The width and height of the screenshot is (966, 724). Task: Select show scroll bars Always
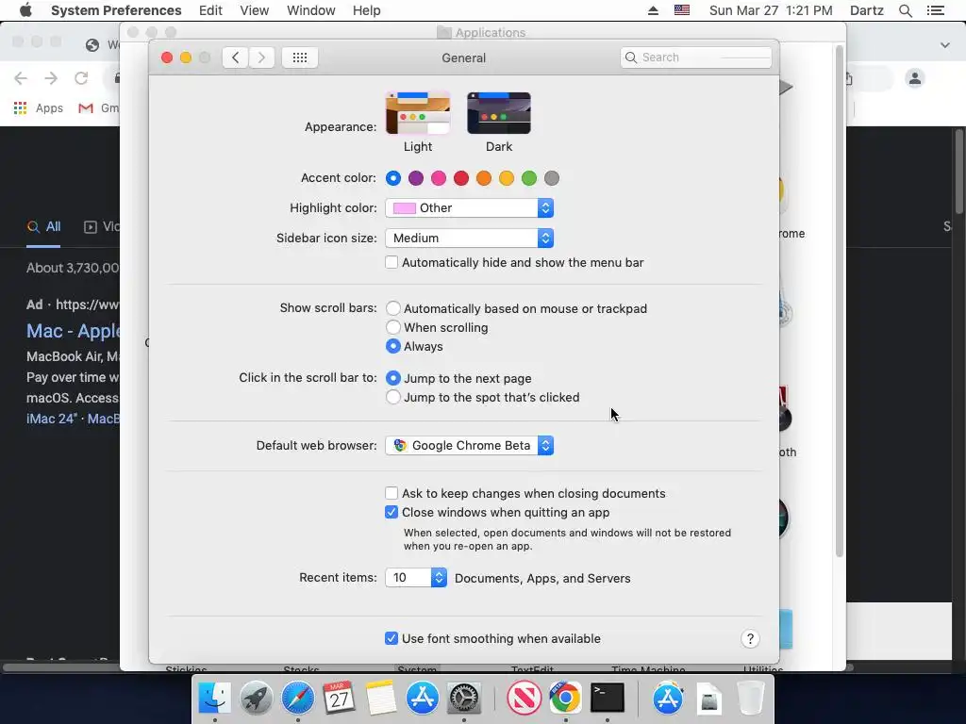[393, 346]
